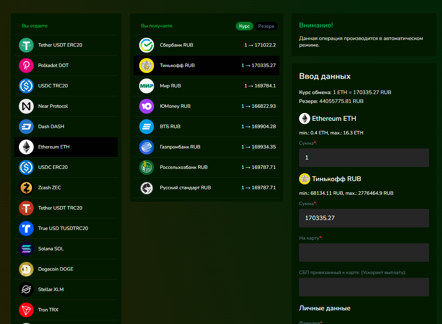
Task: Pick the Solana SOL icon
Action: click(x=26, y=249)
